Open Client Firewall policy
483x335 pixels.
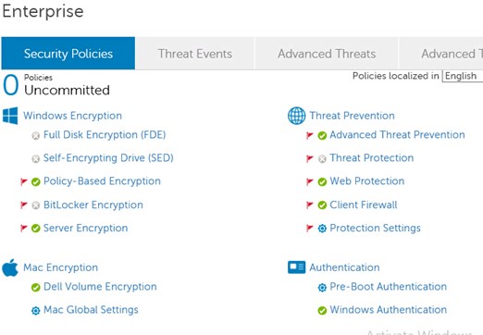point(364,205)
